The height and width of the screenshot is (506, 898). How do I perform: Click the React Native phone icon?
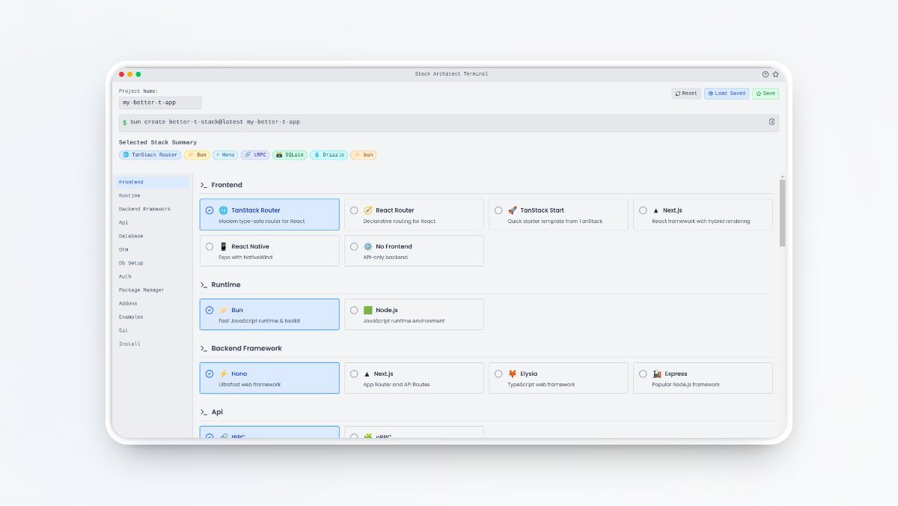tap(223, 246)
